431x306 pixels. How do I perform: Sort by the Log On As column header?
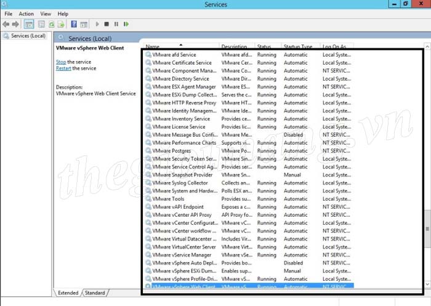337,46
